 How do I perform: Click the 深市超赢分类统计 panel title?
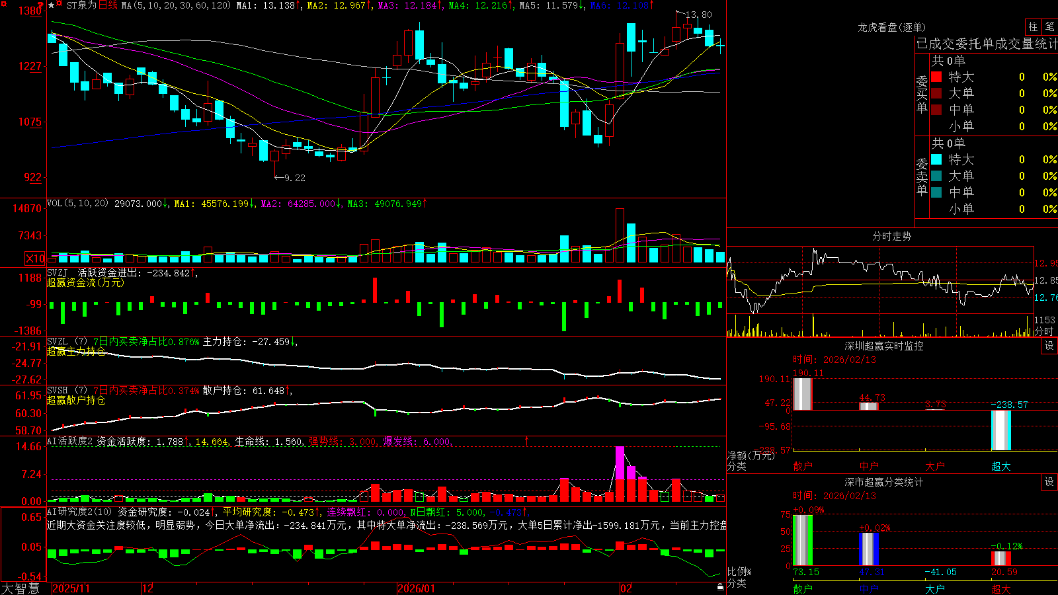(x=883, y=482)
